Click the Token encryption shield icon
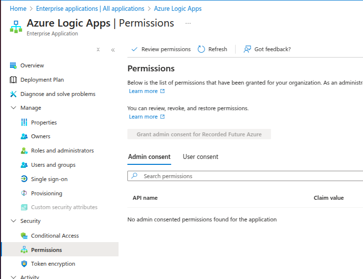 [24, 264]
